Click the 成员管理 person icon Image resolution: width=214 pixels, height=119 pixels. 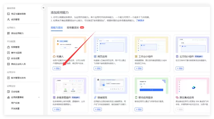9,19
